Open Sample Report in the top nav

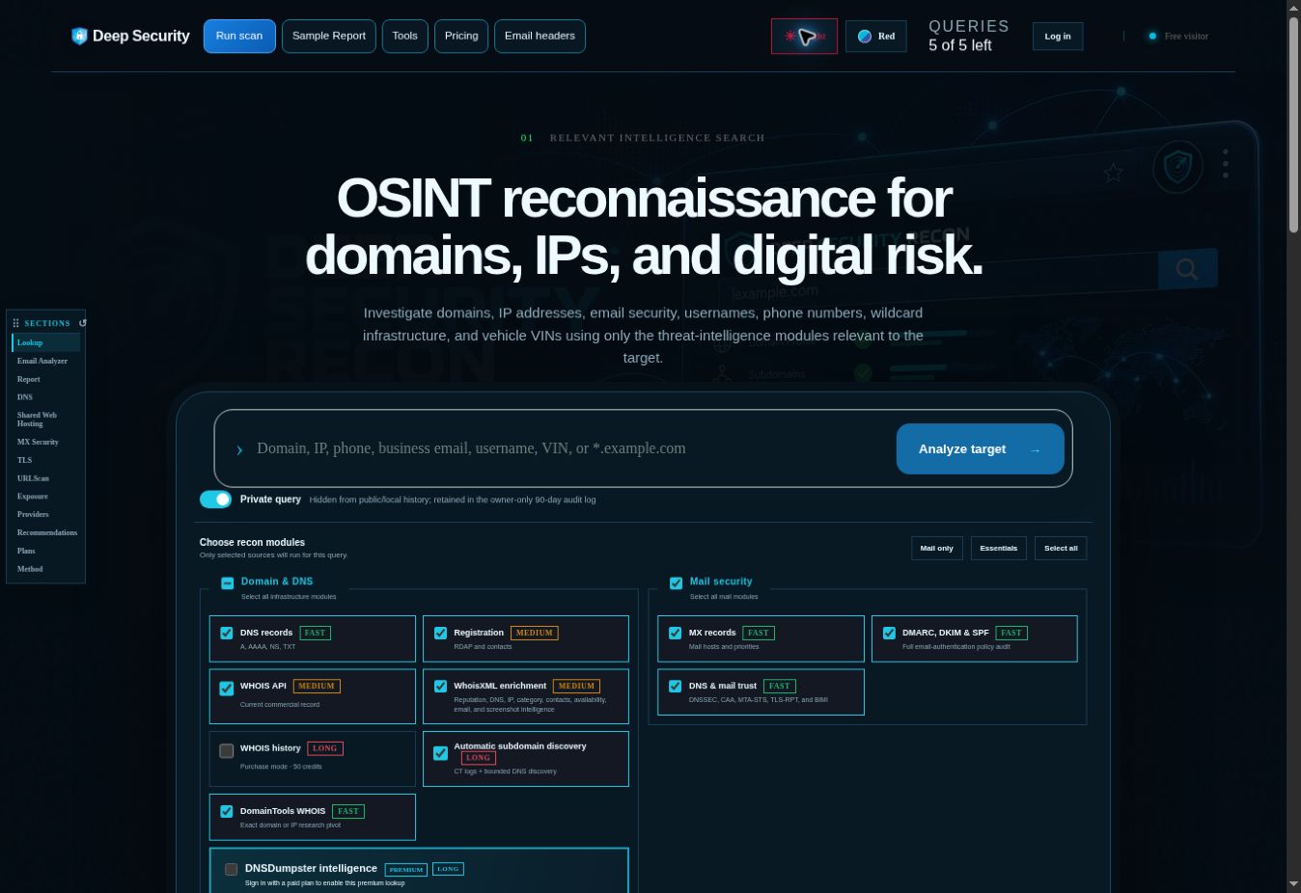[x=329, y=37]
